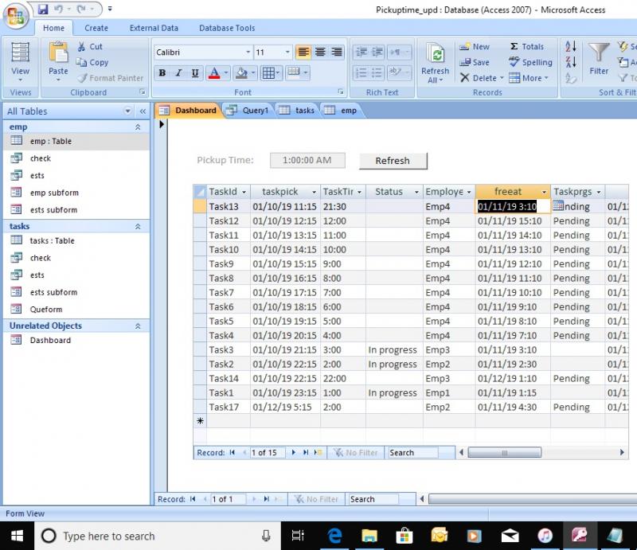The height and width of the screenshot is (550, 637).
Task: Click the subform record Search box
Action: 413,453
